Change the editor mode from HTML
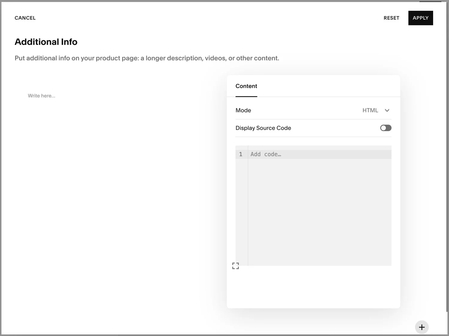This screenshot has height=336, width=449. [376, 110]
